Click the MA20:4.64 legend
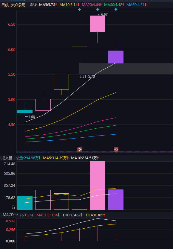The height and width of the screenshot is (249, 173). [92, 5]
